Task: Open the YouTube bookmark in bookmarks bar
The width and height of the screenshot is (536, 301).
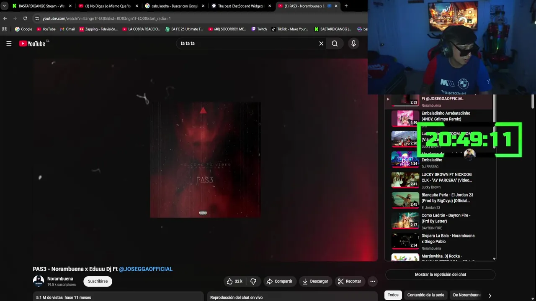Action: [x=46, y=29]
